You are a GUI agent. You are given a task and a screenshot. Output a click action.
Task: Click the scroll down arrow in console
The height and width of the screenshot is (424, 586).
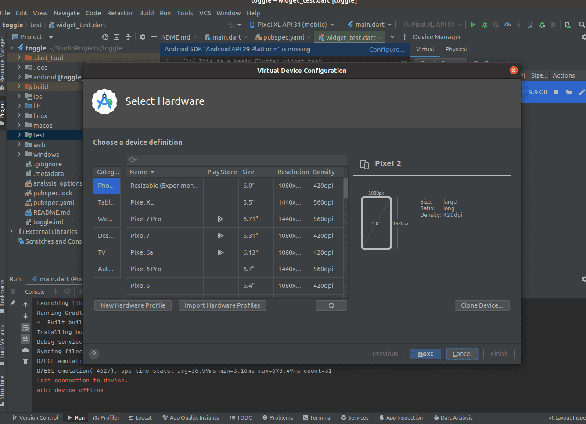(25, 316)
